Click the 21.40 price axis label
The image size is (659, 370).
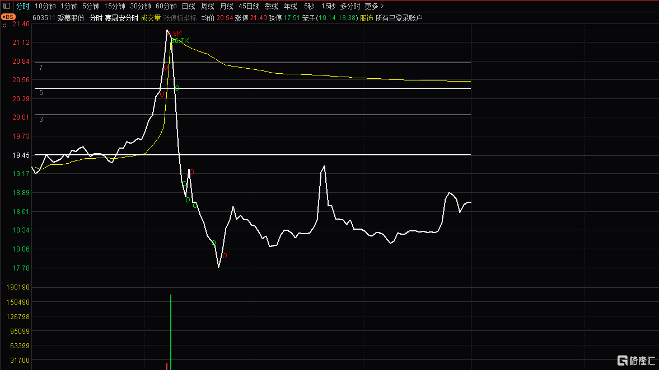[21, 25]
